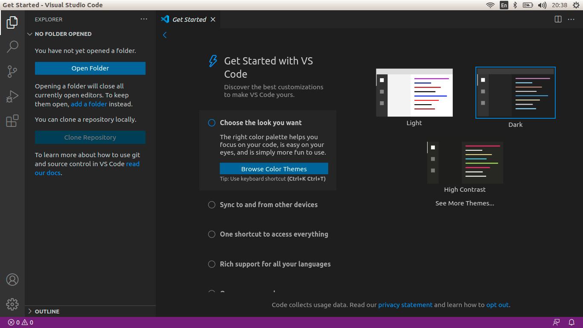The width and height of the screenshot is (583, 328).
Task: Expand the Outline section
Action: pos(90,311)
